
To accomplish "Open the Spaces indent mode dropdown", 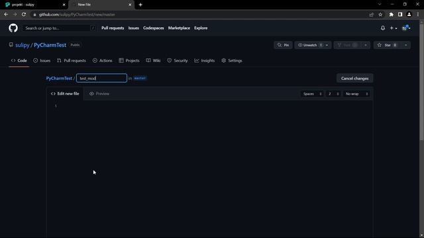I will click(x=312, y=94).
